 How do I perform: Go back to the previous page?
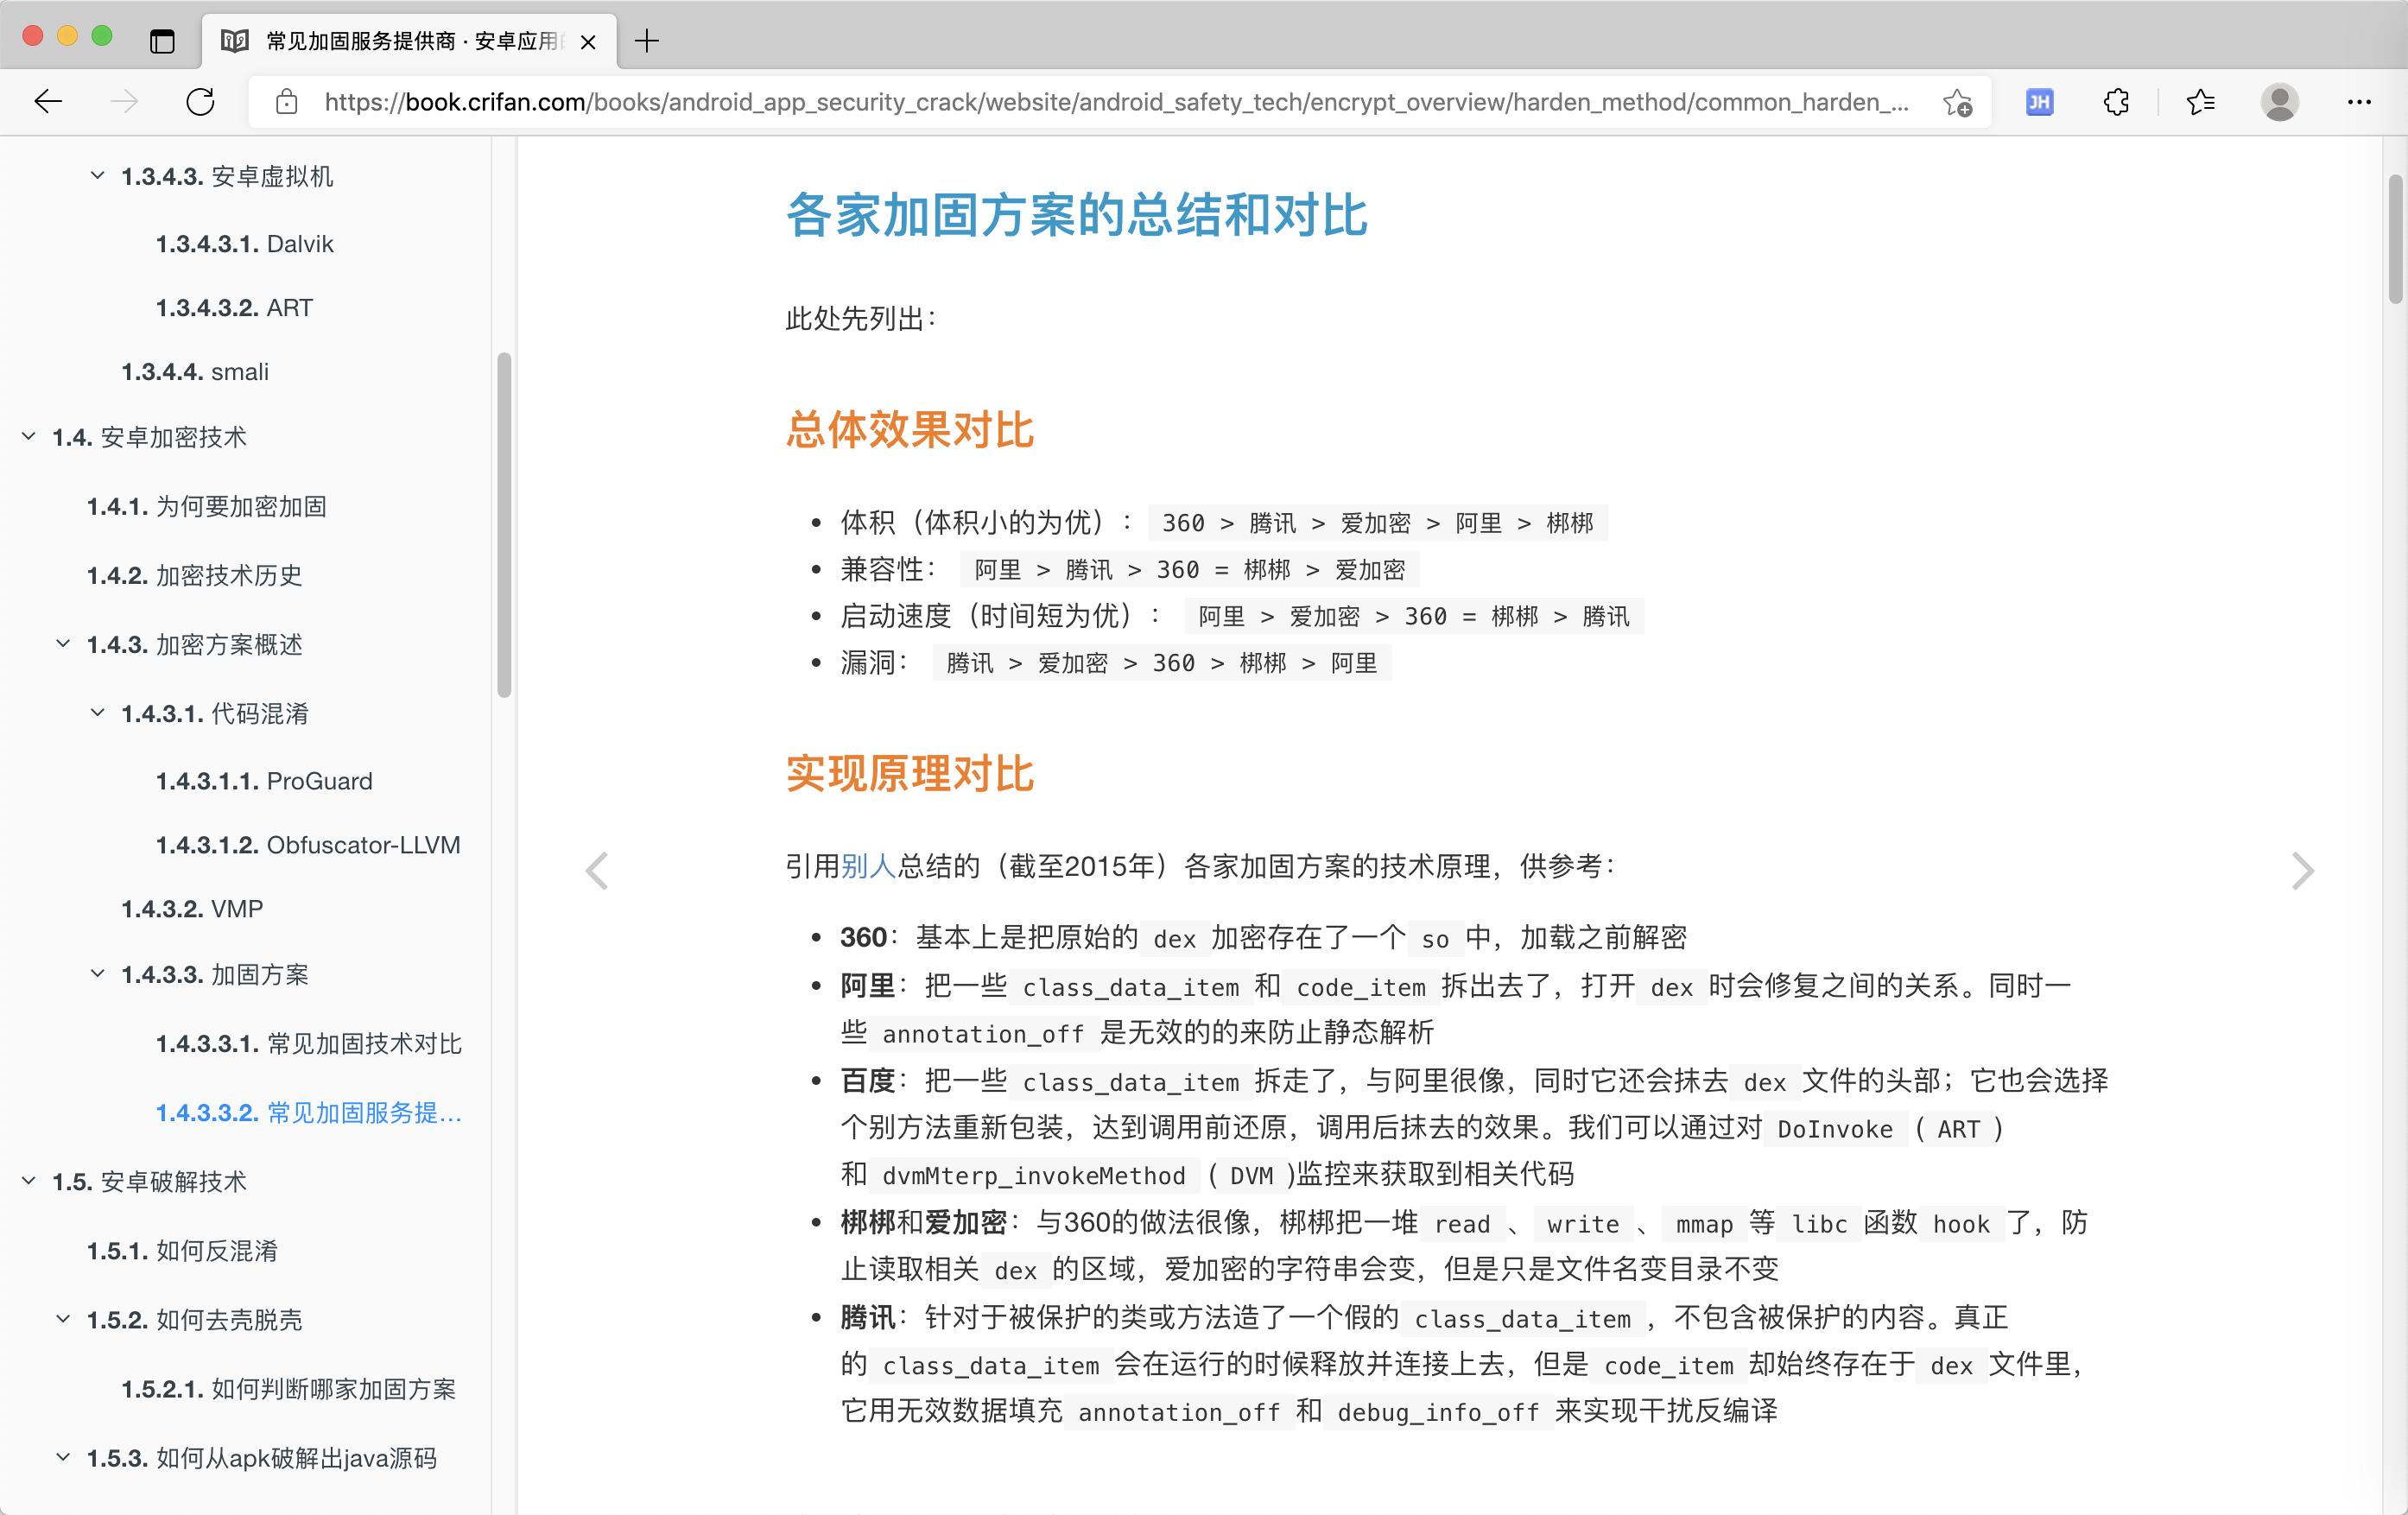pos(48,101)
